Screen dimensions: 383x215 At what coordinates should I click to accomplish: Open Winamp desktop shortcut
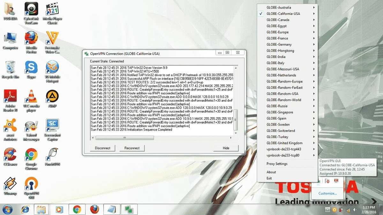pyautogui.click(x=11, y=186)
